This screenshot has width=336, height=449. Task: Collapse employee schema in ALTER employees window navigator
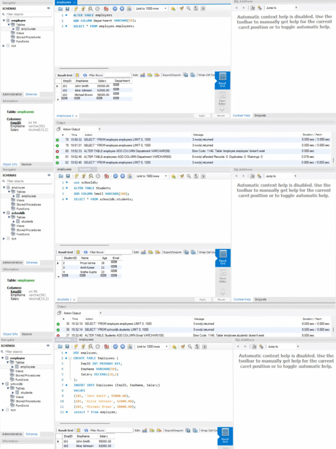(x=3, y=21)
